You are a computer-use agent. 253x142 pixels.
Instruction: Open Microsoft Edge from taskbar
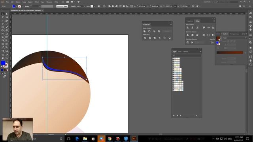point(77,138)
